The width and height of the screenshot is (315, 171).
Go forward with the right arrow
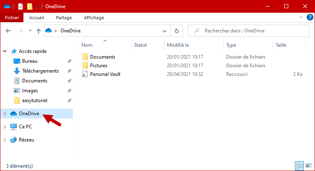20,31
